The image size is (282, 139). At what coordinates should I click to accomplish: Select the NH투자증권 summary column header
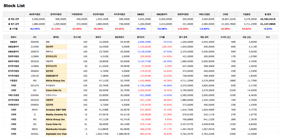35,14
